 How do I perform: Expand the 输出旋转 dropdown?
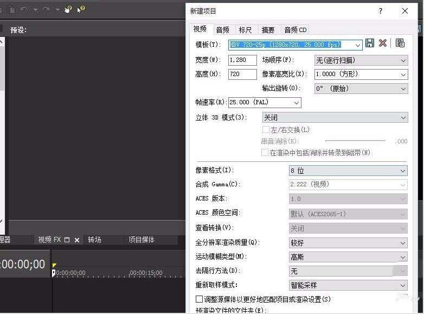click(403, 89)
